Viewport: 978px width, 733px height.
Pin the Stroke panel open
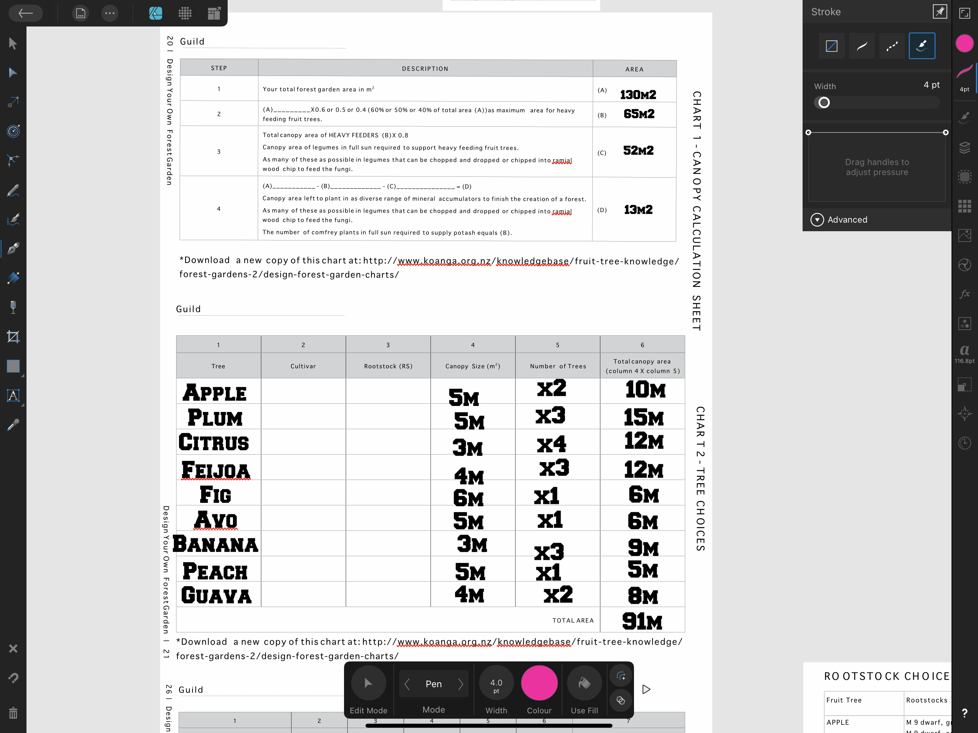coord(940,12)
